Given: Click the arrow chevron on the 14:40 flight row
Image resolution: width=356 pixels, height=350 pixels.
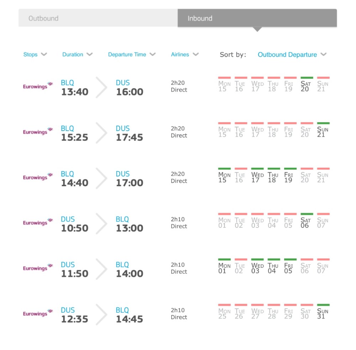Looking at the screenshot, I should 101,178.
